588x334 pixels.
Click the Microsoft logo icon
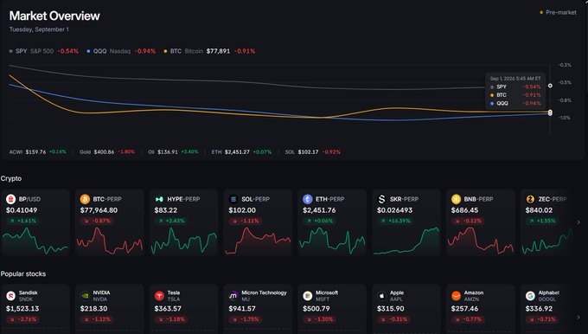pos(308,296)
